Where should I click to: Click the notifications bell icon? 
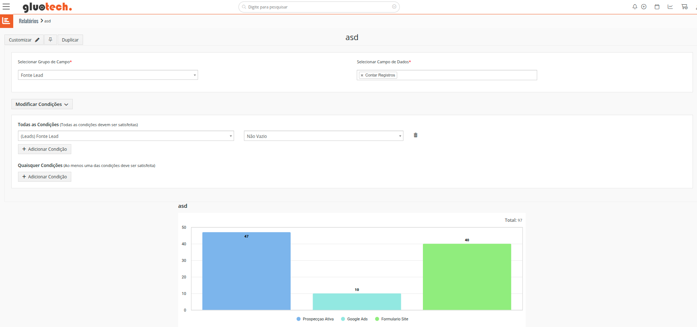(635, 7)
